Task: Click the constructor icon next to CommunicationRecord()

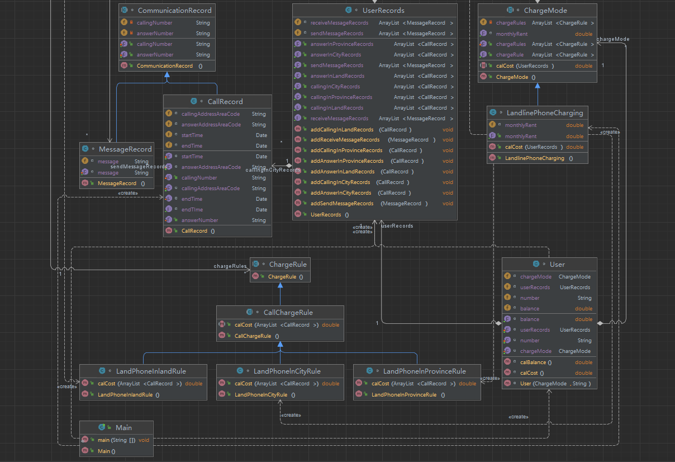Action: tap(124, 65)
